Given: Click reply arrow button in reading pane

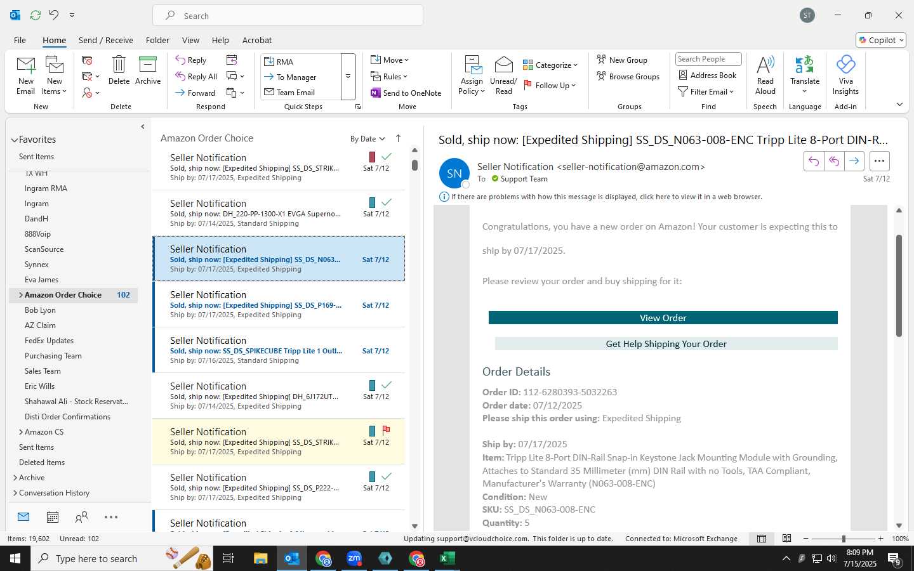Looking at the screenshot, I should [x=814, y=161].
